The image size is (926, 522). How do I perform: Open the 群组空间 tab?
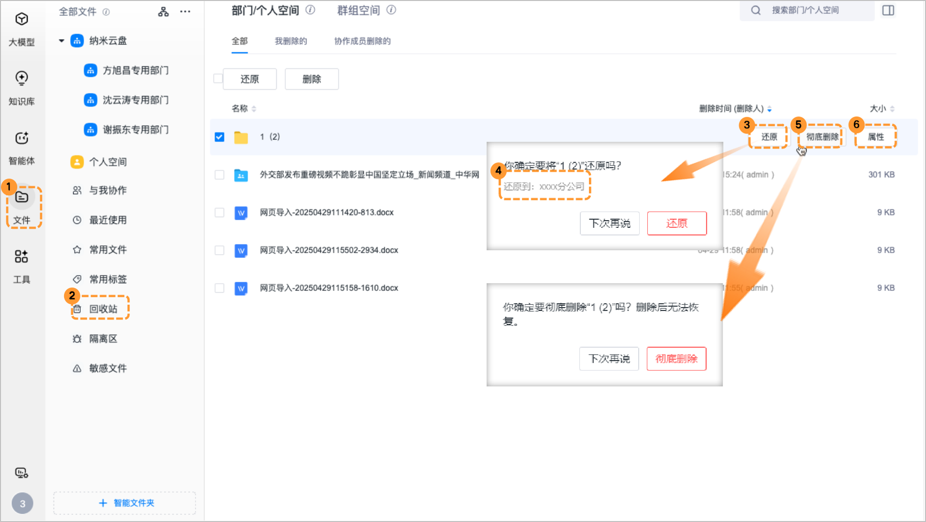358,10
